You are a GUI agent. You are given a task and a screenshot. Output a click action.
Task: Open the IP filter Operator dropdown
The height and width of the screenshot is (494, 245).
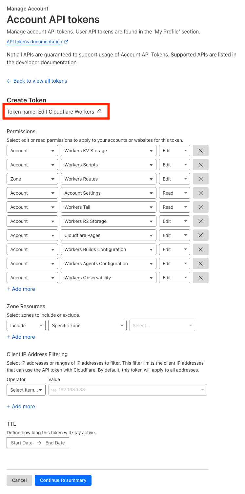point(26,390)
